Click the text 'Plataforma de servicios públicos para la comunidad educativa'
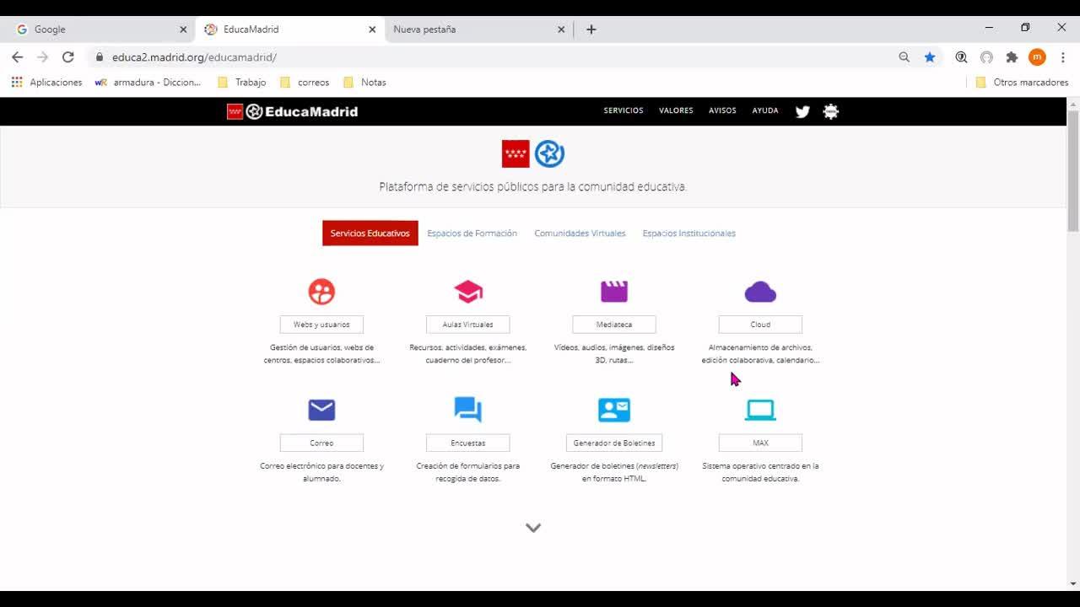Screen dimensions: 1080x607 point(532,186)
